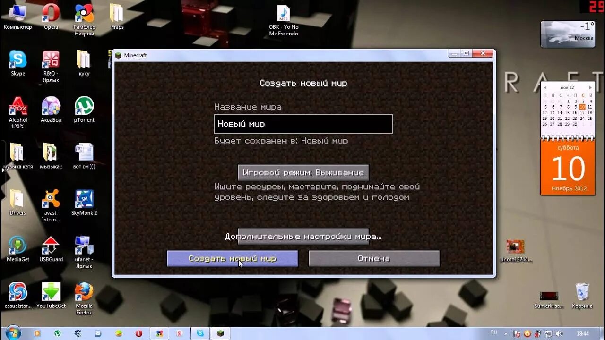Show hidden tray icons arrow
Viewport: 605px width, 340px height.
pyautogui.click(x=507, y=333)
